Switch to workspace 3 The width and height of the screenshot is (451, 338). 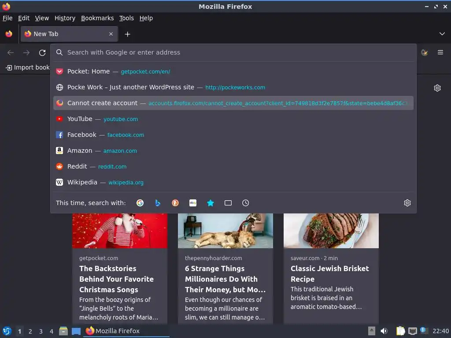41,331
